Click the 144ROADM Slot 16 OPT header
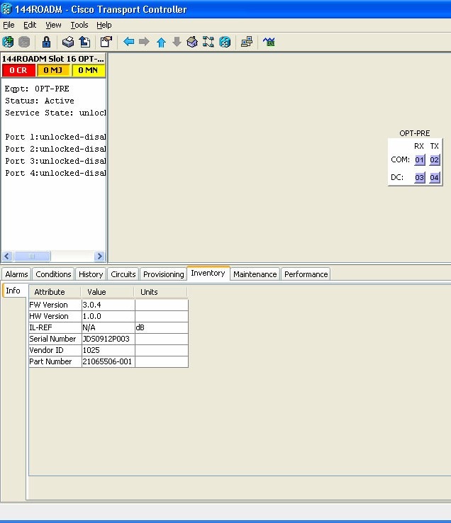Screen dimensions: 451x523 tap(53, 59)
